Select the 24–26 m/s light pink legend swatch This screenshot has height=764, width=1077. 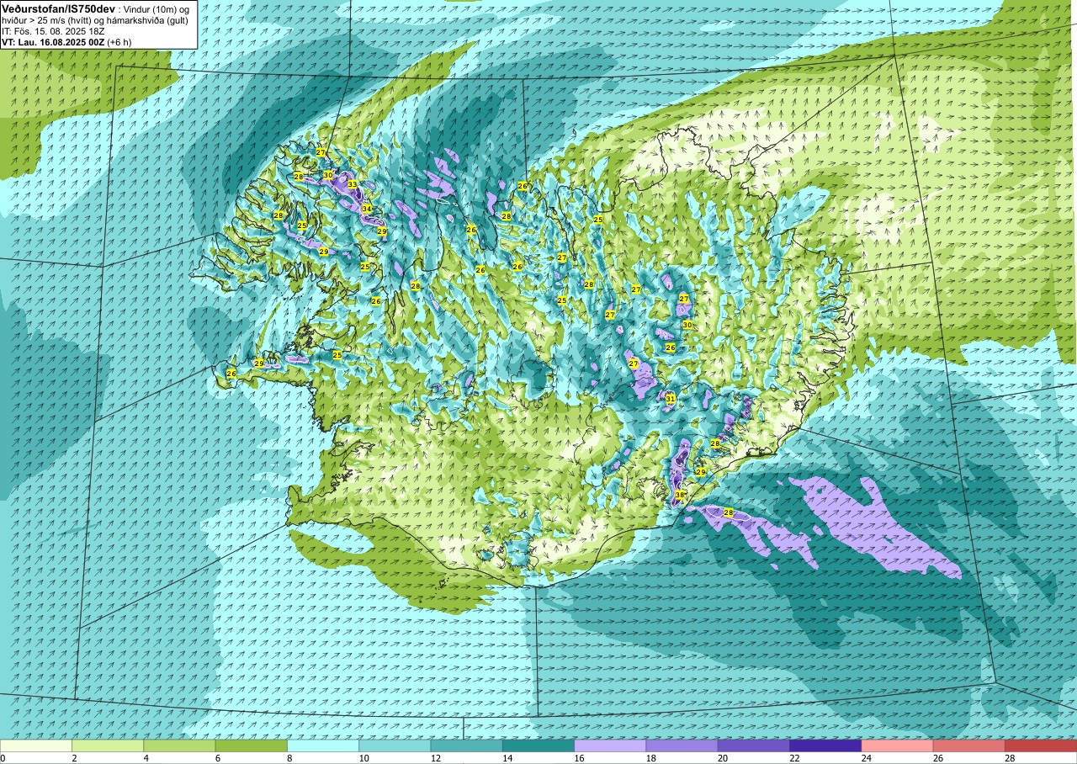coord(897,745)
